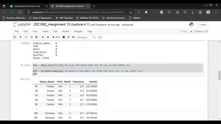
Task: Paste cells below icon
Action: tap(37, 37)
